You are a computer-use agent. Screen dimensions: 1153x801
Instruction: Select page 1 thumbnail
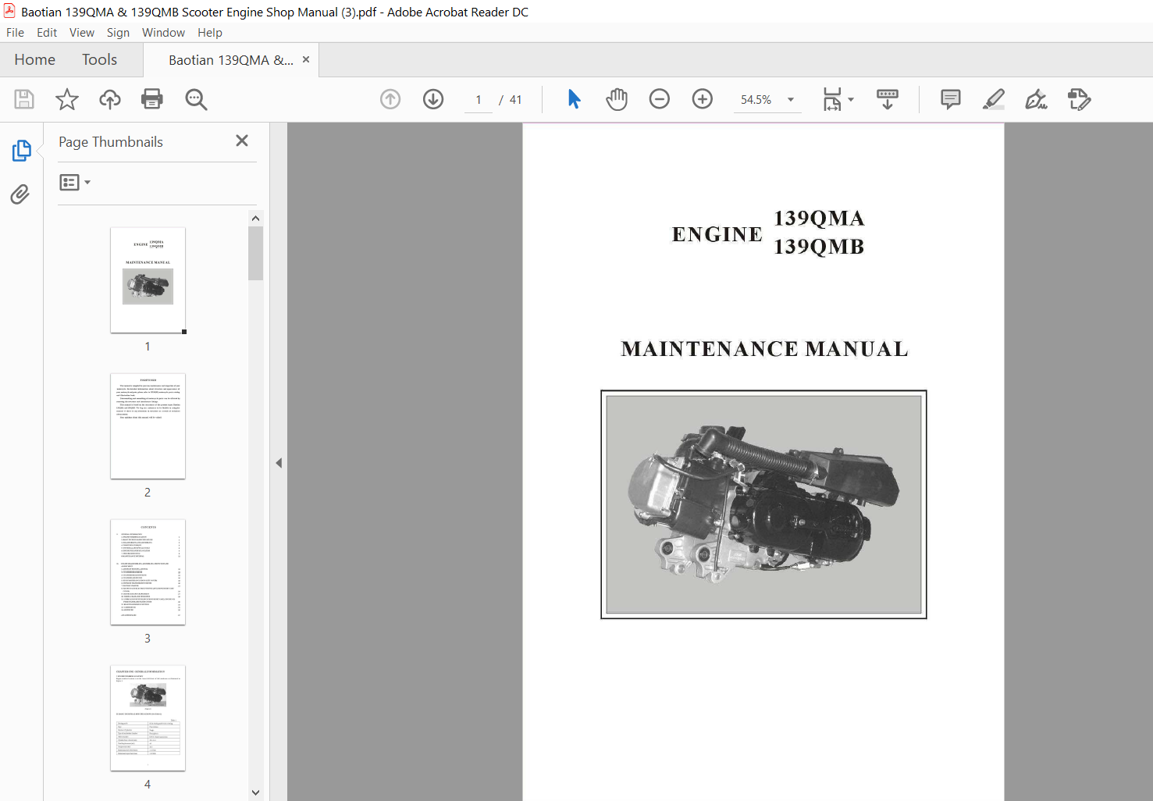click(148, 280)
